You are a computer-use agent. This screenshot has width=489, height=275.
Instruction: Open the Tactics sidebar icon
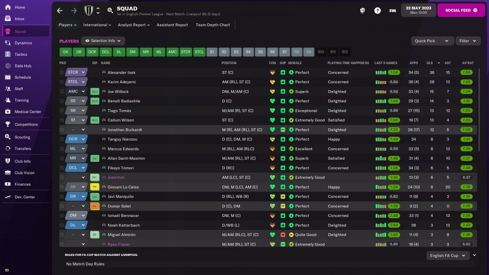pos(8,54)
